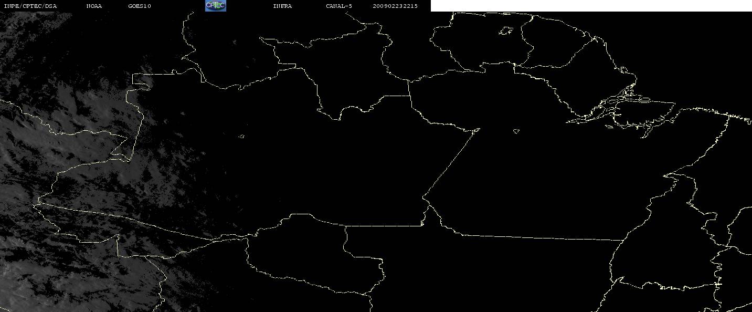The image size is (752, 312).
Task: Select the INPE/CPTEC/DSA header text
Action: [30, 6]
